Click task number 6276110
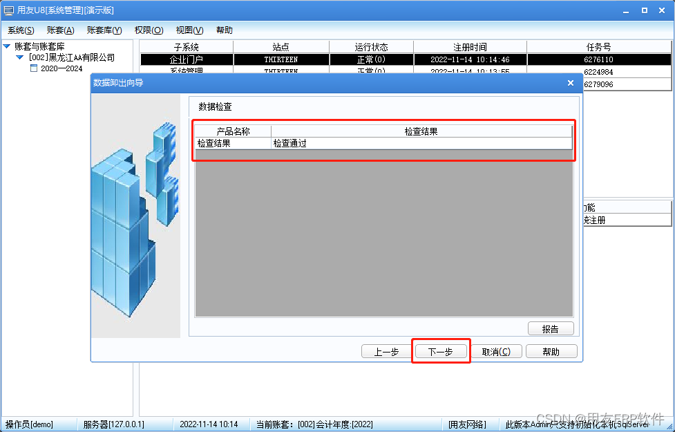Screen dimensions: 675x432 [599, 59]
